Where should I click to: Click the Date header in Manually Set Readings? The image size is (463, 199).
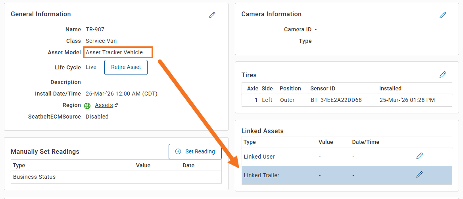click(189, 165)
